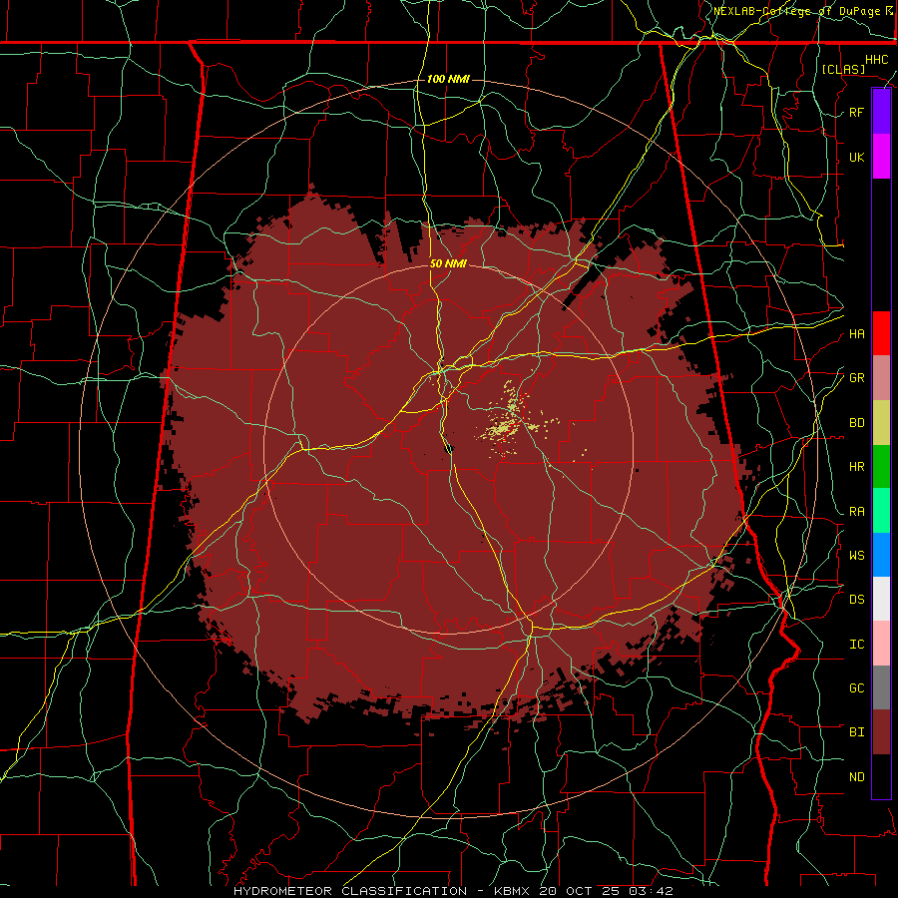
Task: Click the 50 NMI range ring label
Action: (448, 263)
